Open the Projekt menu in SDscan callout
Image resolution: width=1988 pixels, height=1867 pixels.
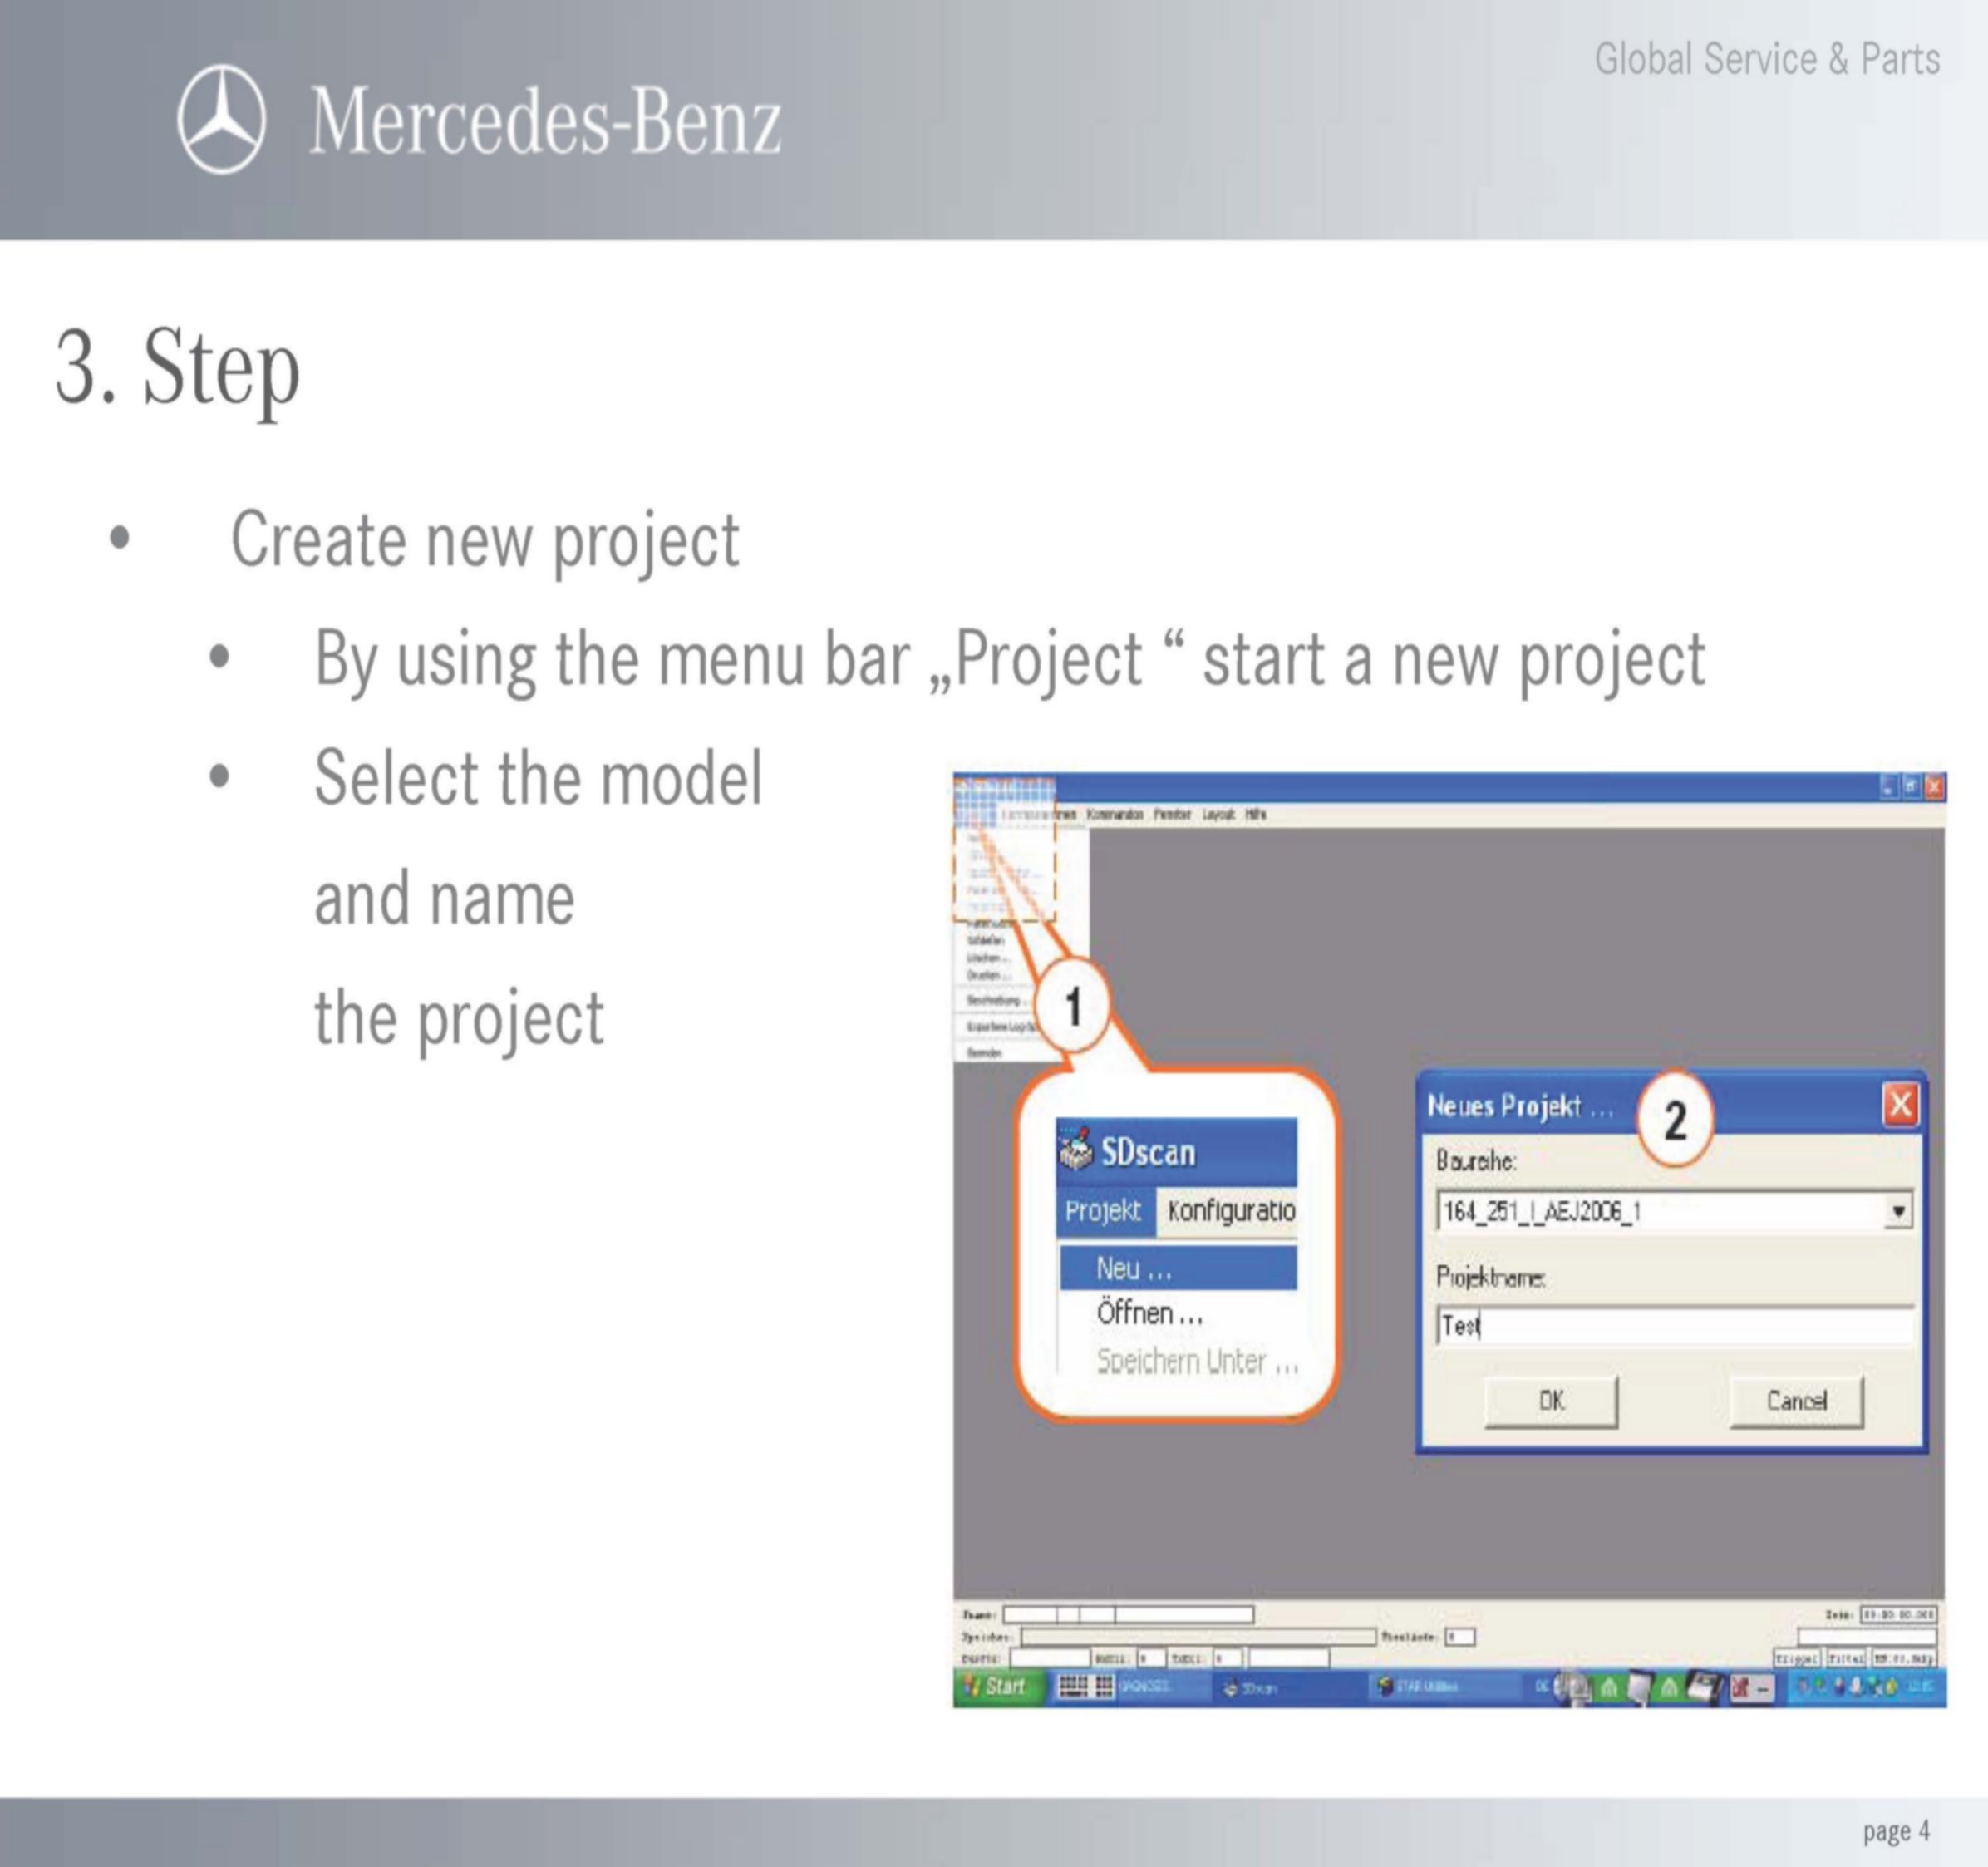pos(1103,1211)
